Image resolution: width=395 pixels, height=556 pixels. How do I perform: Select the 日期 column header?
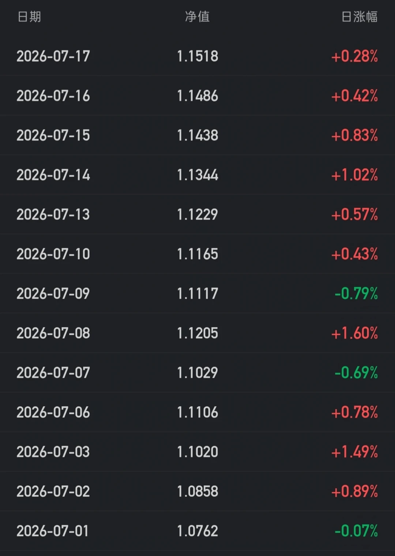[29, 17]
